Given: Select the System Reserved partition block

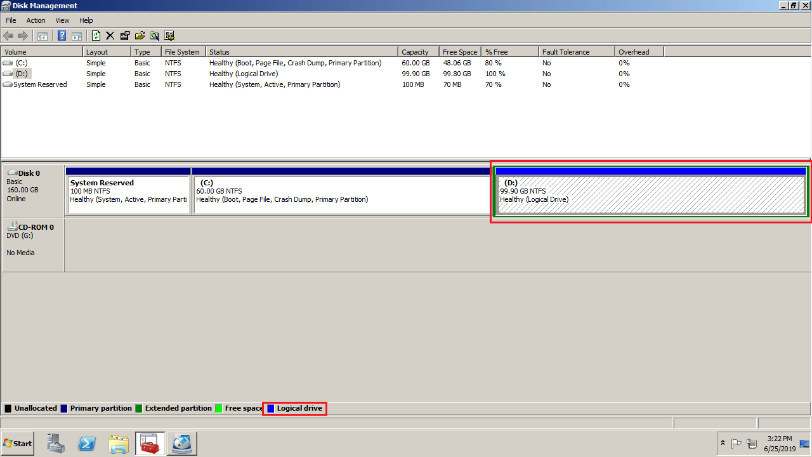Looking at the screenshot, I should pyautogui.click(x=128, y=195).
